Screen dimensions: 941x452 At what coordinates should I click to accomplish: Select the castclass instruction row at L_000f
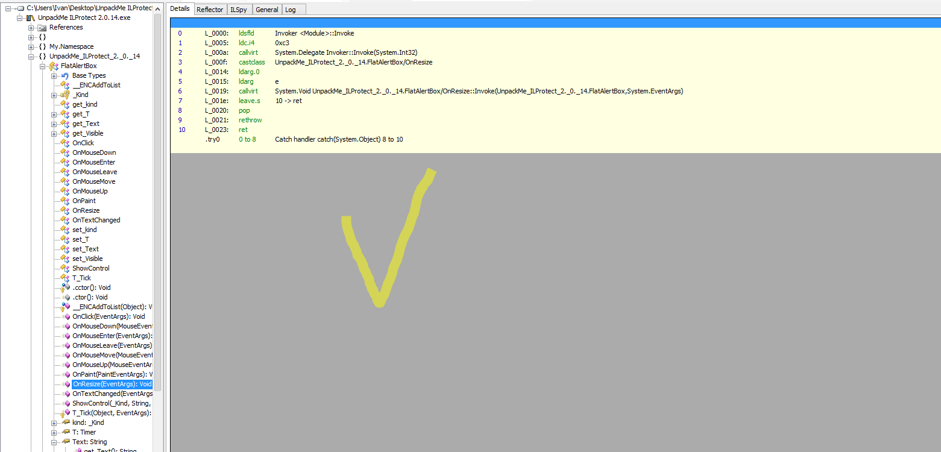[x=251, y=62]
